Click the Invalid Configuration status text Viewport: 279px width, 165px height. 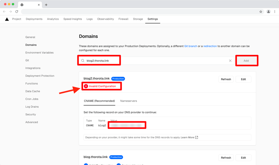102,86
